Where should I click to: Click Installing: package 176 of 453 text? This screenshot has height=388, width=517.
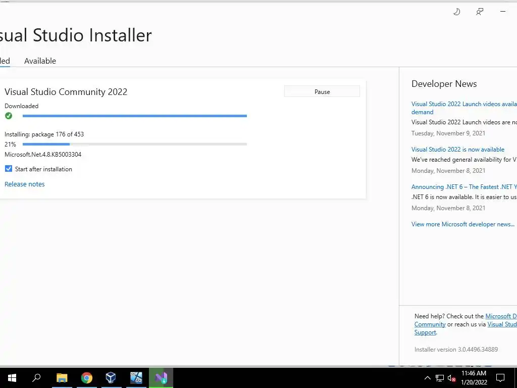tap(44, 134)
